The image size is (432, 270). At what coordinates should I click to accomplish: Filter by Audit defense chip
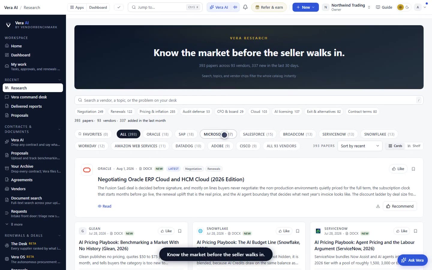(196, 112)
